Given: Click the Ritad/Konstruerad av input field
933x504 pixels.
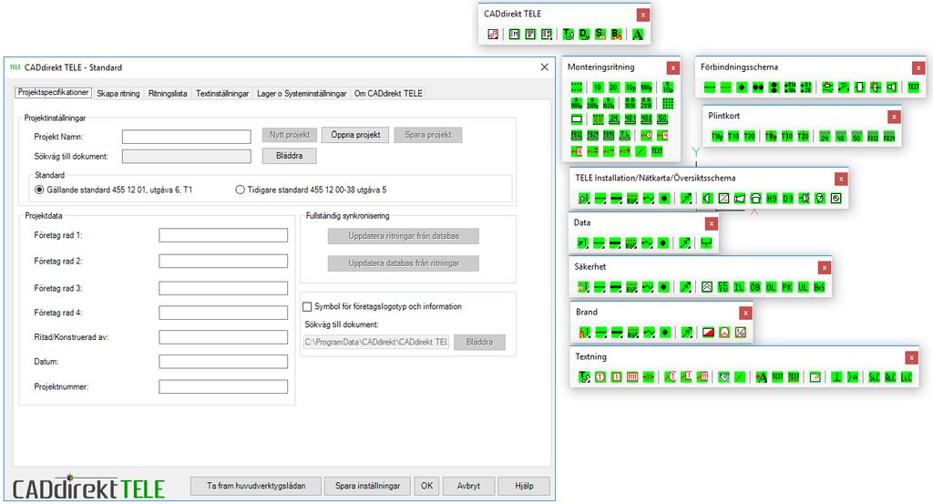Looking at the screenshot, I should (223, 337).
